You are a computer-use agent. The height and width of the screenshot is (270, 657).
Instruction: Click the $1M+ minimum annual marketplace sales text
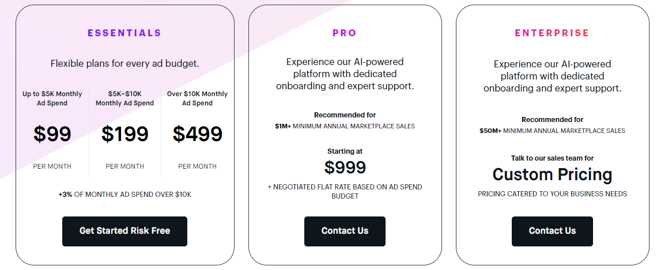point(345,126)
